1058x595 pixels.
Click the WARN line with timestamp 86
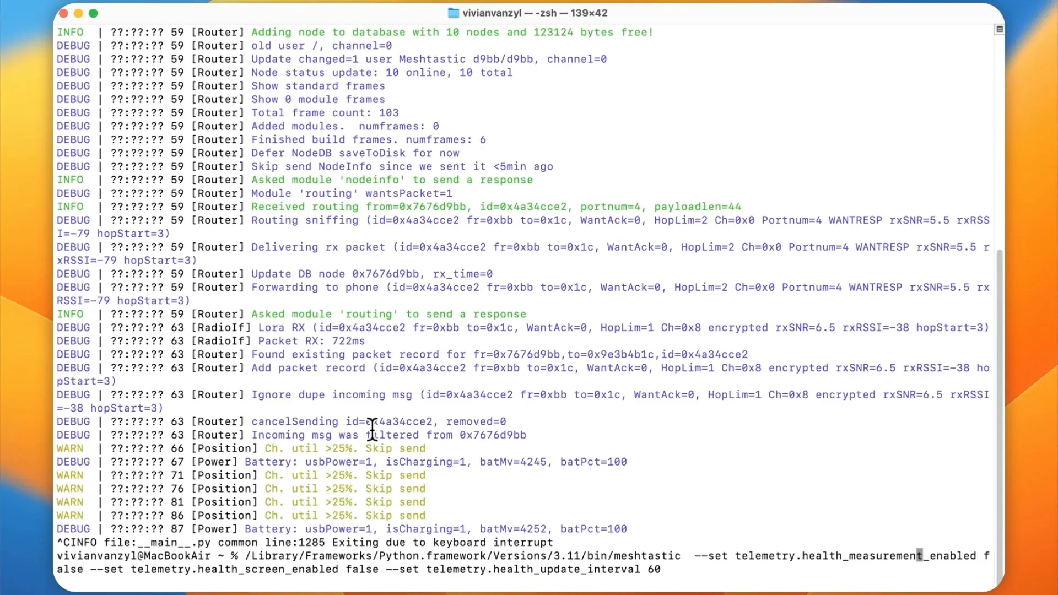click(241, 516)
